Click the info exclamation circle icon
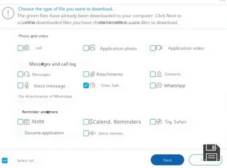227x168 pixels. (8, 13)
